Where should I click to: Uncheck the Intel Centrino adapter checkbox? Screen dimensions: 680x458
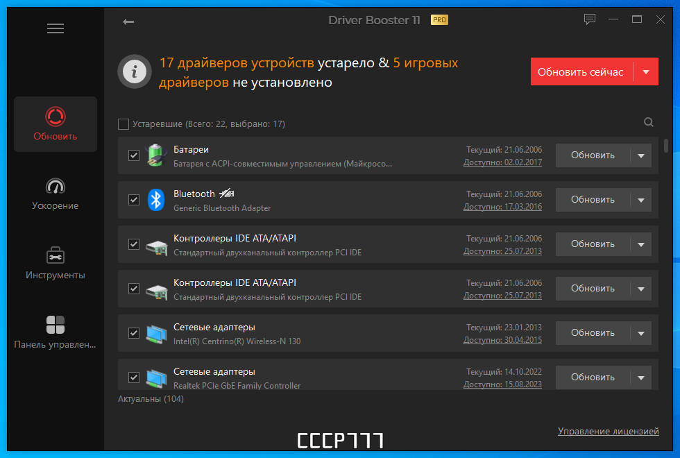[x=134, y=333]
